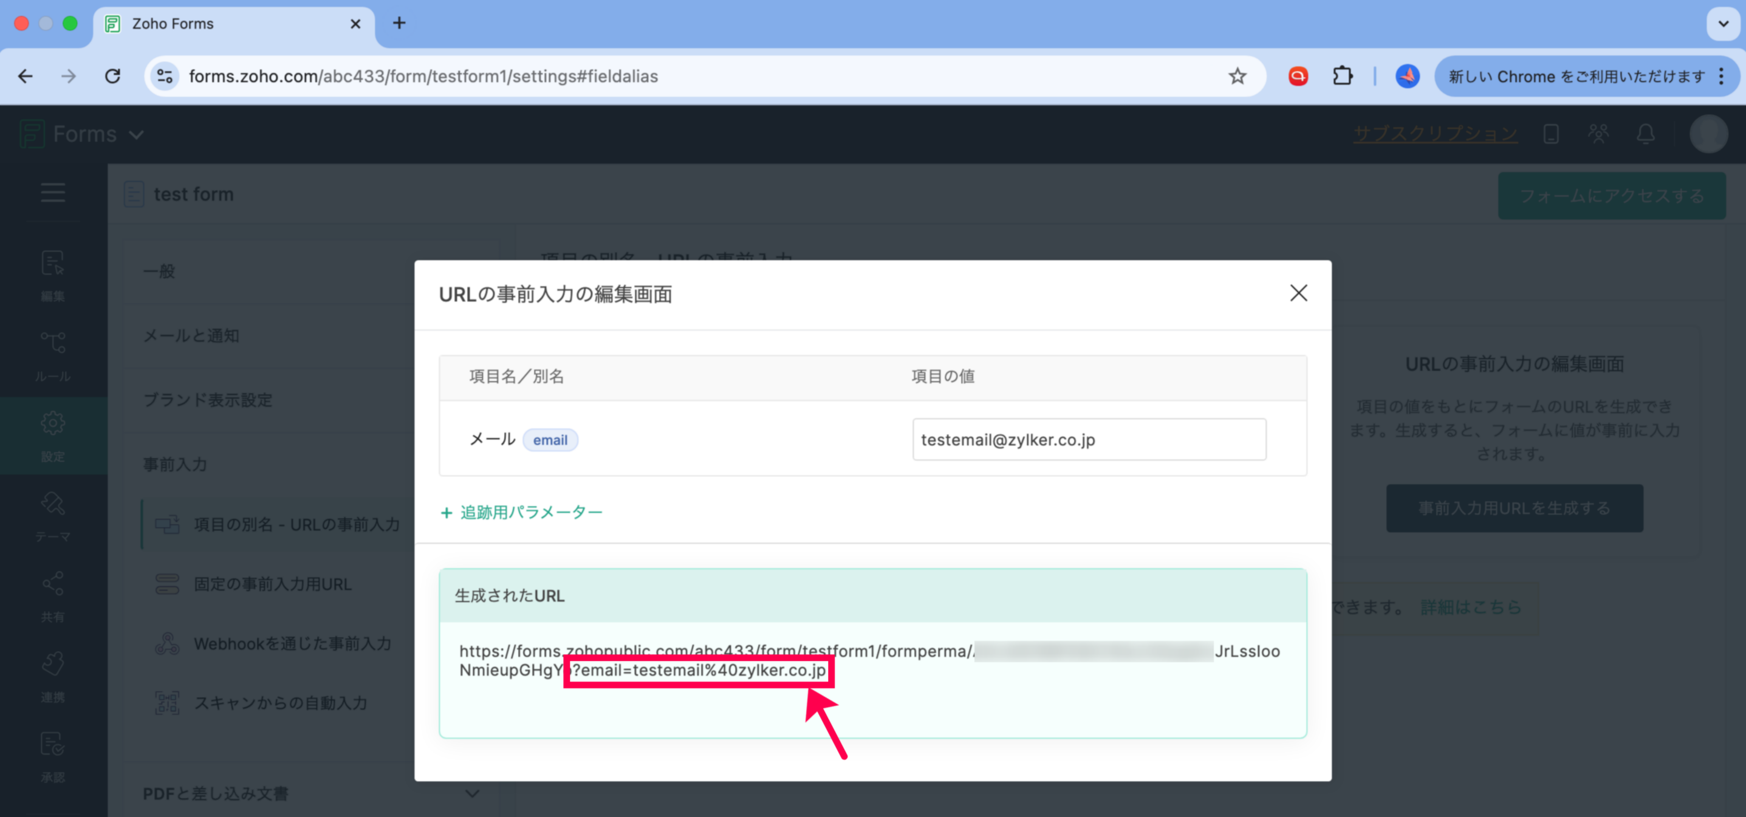Open the サブスクリプション link
The width and height of the screenshot is (1746, 817).
tap(1435, 134)
